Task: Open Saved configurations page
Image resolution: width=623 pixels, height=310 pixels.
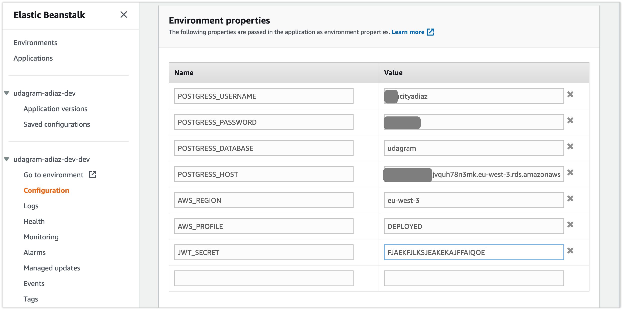Action: [57, 124]
